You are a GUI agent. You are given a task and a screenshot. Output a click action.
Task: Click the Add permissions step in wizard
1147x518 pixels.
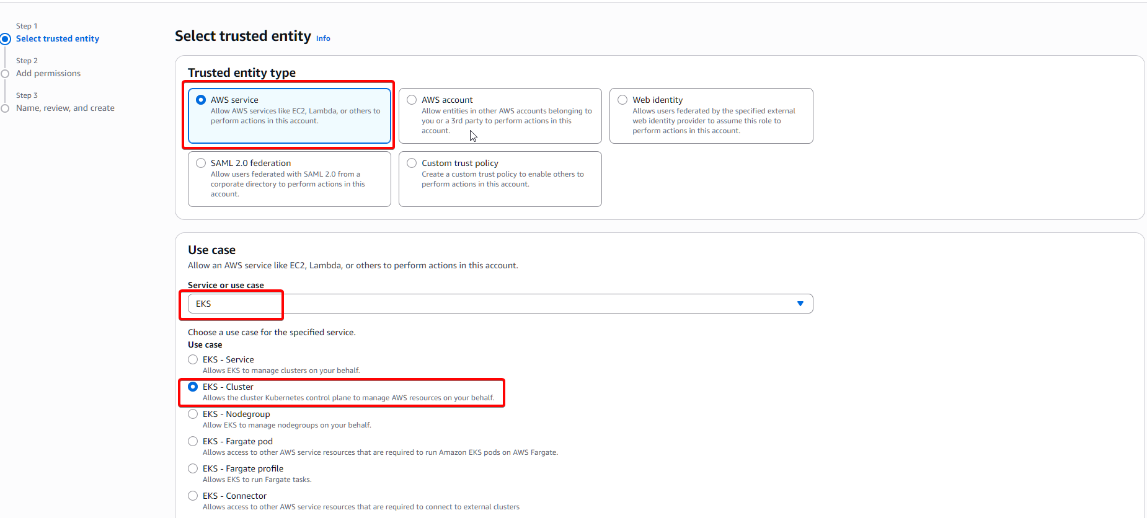[x=48, y=73]
